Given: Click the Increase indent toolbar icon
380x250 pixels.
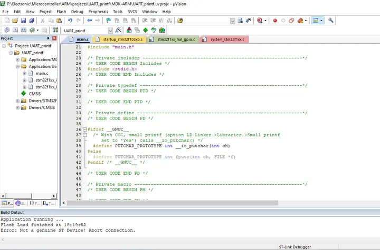Looking at the screenshot, I should [x=145, y=21].
